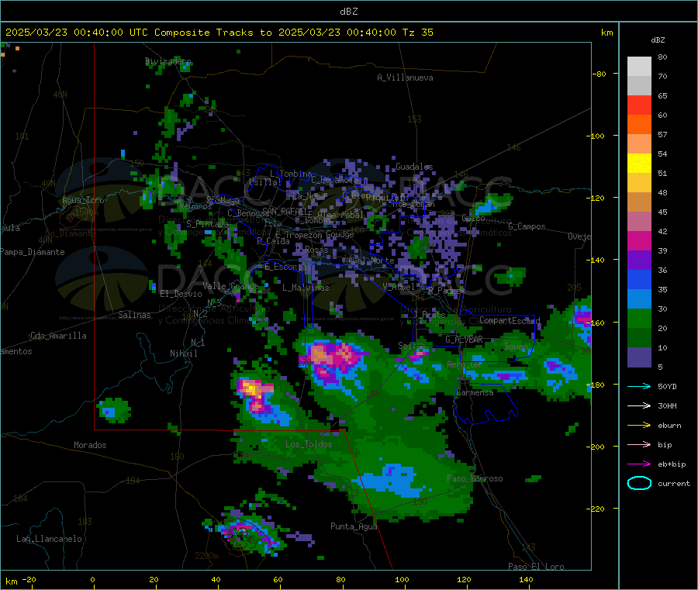Click the 'Paso_El_Loro' map label
The image size is (698, 590).
click(536, 567)
